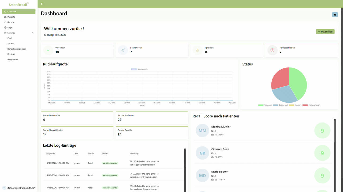
Task: Open the System settings page
Action: [11, 43]
